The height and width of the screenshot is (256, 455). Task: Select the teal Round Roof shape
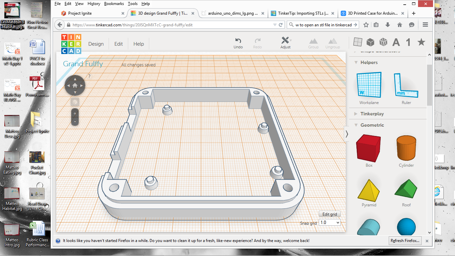point(368,227)
